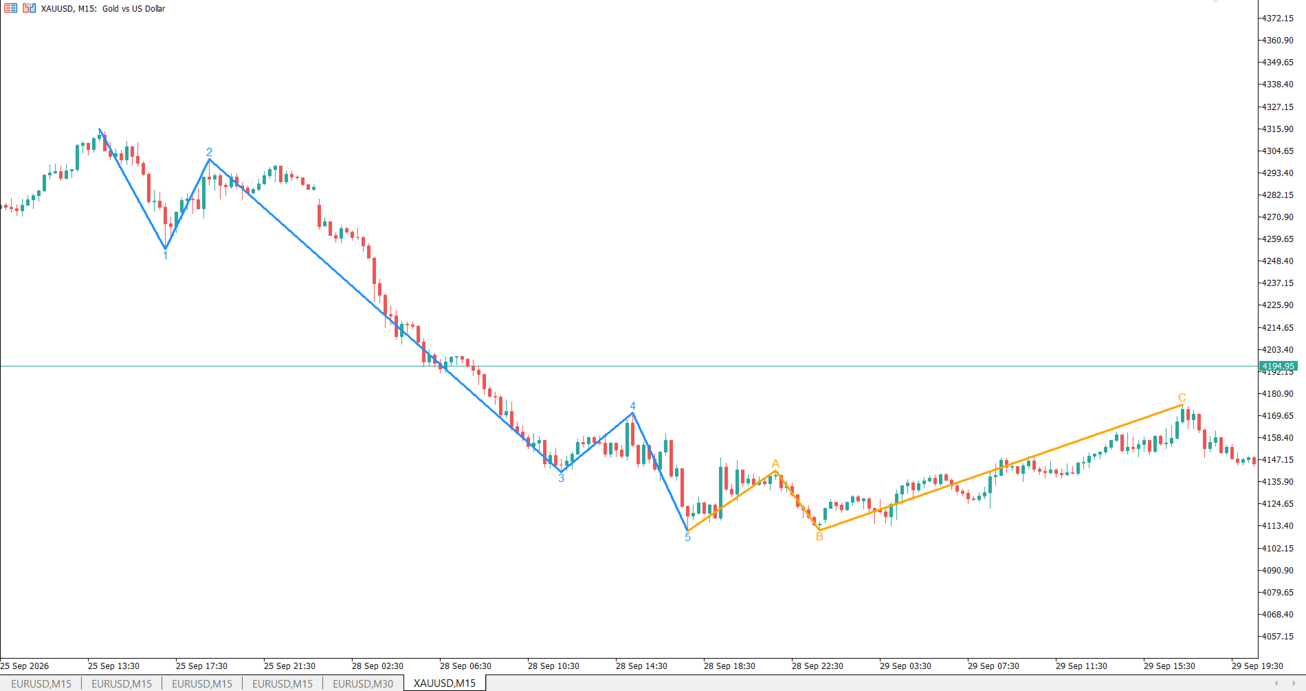Screen dimensions: 1306x691
Task: Click the 4057.15 price scale label
Action: pyautogui.click(x=1277, y=637)
